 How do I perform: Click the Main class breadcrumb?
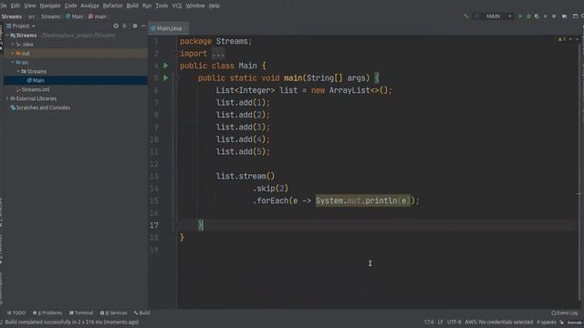click(75, 16)
